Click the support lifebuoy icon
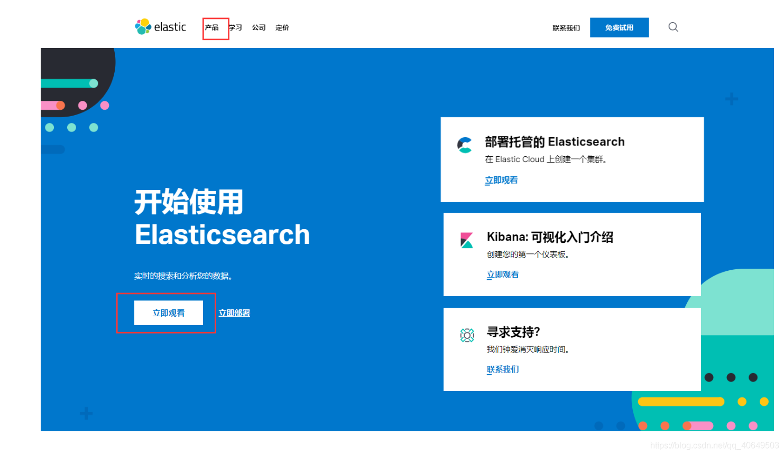The height and width of the screenshot is (455, 784). tap(467, 335)
